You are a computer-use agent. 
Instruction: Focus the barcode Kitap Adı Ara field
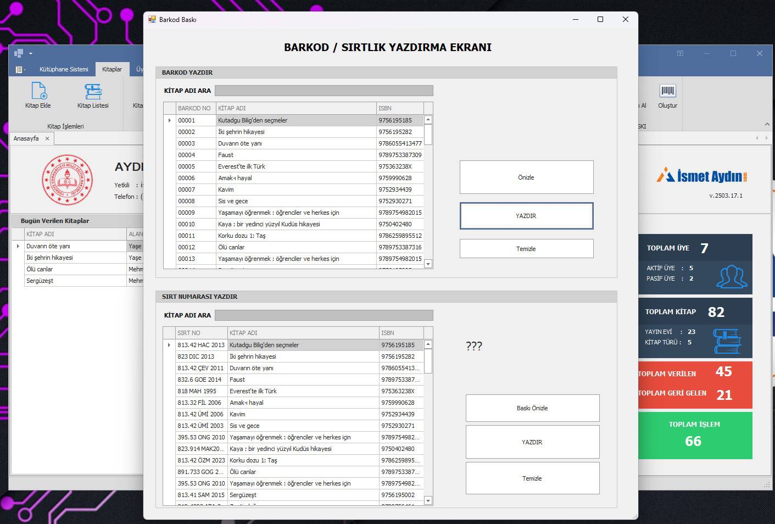[x=324, y=91]
